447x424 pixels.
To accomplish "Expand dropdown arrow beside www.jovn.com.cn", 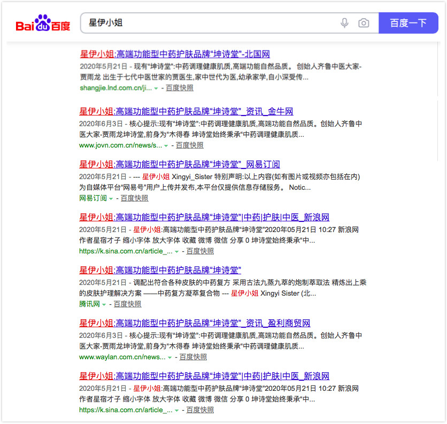I will click(x=166, y=146).
